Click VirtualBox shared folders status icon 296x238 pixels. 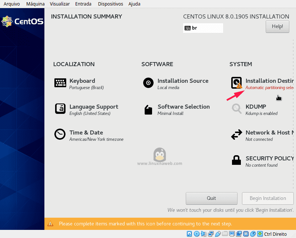(x=225, y=234)
